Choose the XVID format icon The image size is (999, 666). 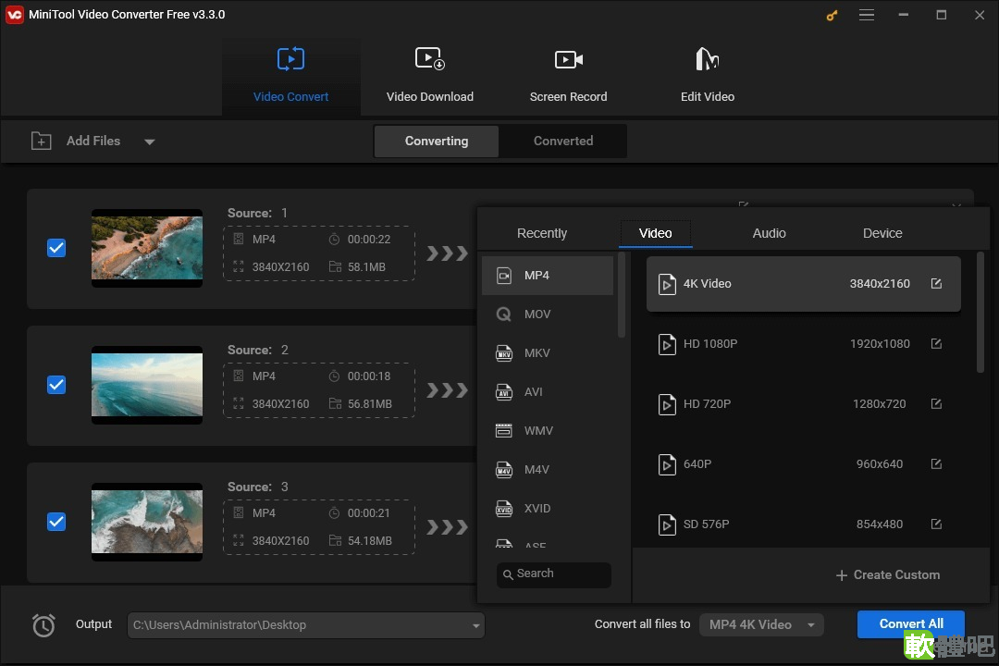[504, 509]
